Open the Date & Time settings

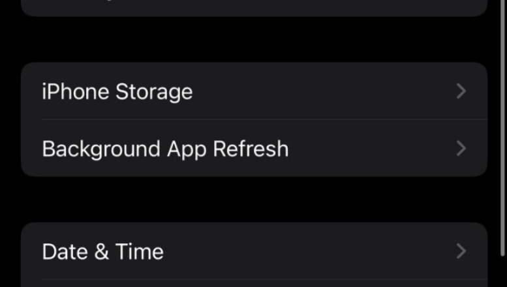coord(254,251)
